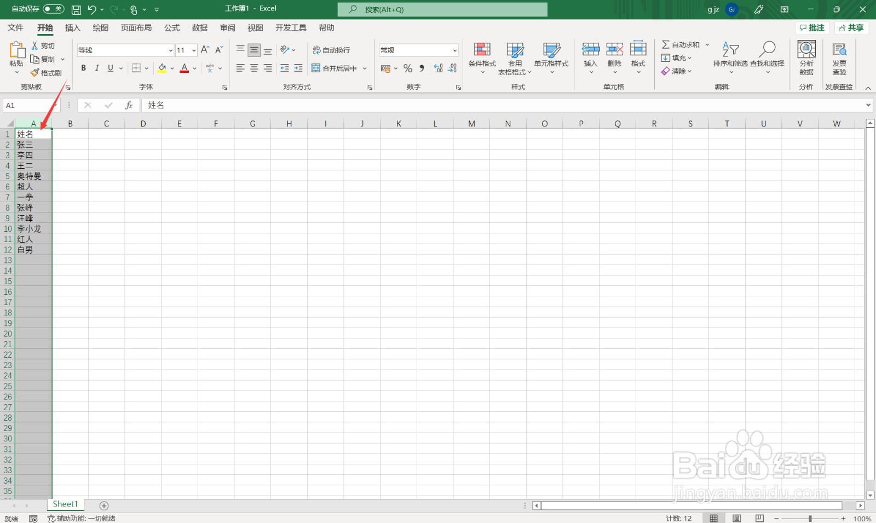Expand the AutoSum (自动求和) dropdown arrow
Screen dimensions: 876x523
(707, 45)
